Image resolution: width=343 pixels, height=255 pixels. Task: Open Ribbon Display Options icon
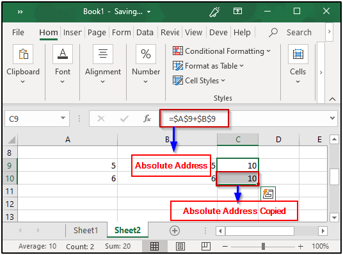(x=237, y=11)
